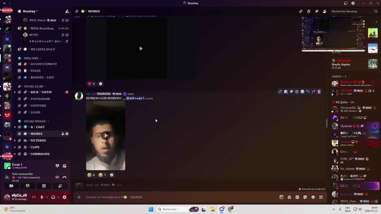
Task: Open pinned messages in the header
Action: [317, 11]
